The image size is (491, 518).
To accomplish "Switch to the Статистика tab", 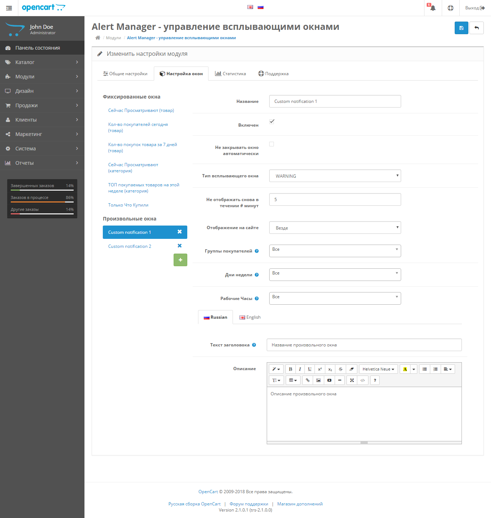I will coord(230,74).
